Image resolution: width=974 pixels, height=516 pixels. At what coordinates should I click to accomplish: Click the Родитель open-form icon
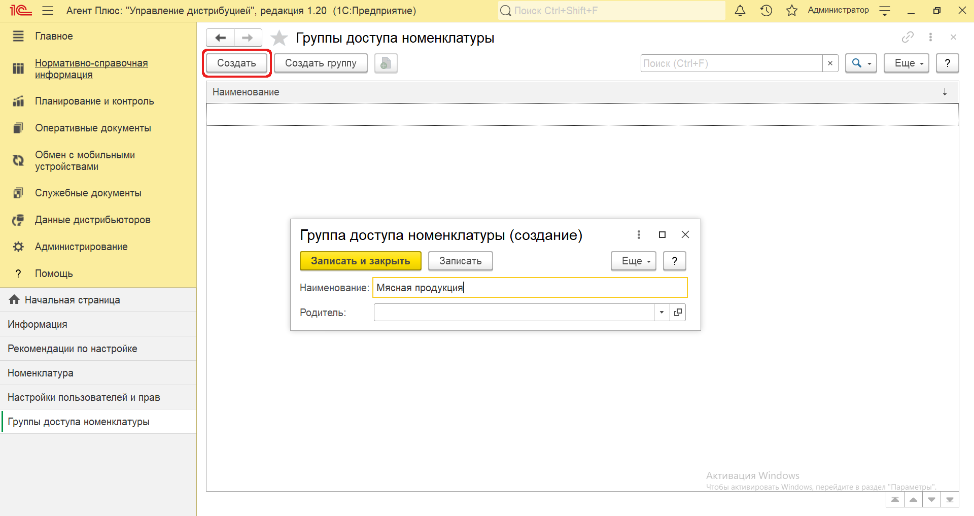click(x=678, y=313)
